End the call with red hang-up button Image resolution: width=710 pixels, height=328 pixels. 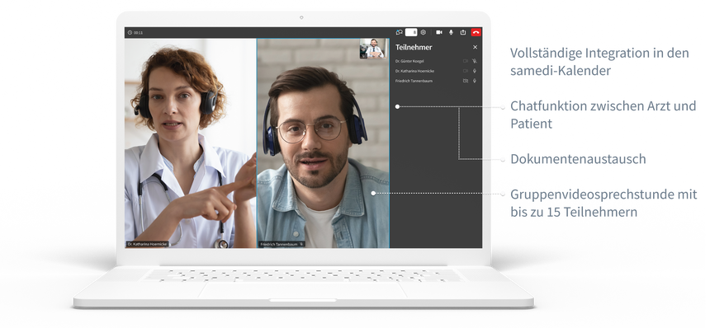(x=476, y=32)
